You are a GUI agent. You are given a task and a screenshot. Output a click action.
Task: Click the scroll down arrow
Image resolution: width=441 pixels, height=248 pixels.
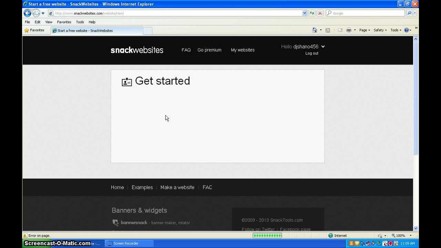[416, 228]
